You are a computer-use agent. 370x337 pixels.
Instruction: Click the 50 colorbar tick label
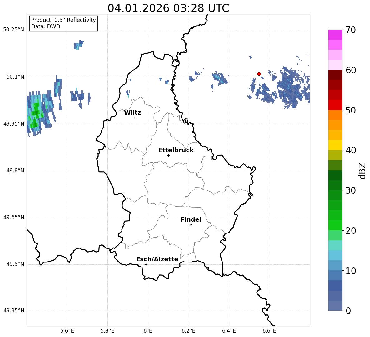click(x=351, y=110)
